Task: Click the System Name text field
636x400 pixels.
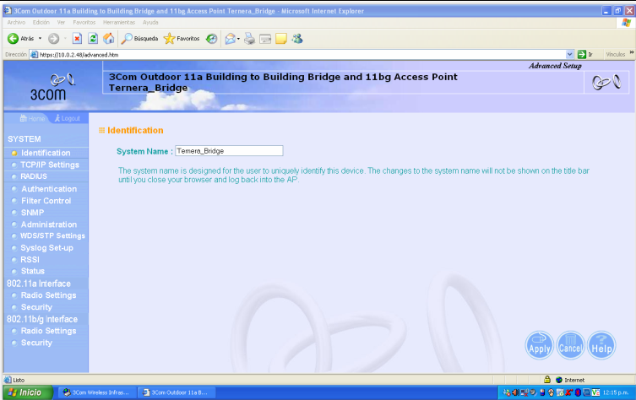Action: pos(228,150)
